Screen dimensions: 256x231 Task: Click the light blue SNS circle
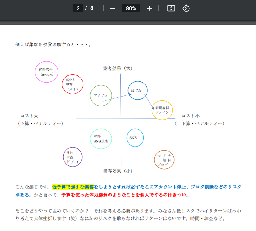tap(135, 138)
